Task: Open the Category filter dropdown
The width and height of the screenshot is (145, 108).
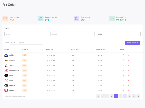Action: [72, 34]
